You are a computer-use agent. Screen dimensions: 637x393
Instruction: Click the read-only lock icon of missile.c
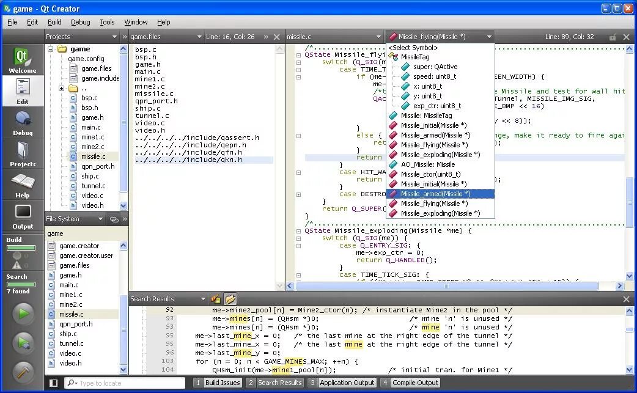click(x=613, y=37)
